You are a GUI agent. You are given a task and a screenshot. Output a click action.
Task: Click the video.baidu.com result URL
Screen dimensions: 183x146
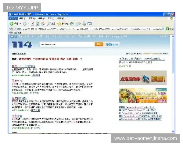[x=20, y=110]
